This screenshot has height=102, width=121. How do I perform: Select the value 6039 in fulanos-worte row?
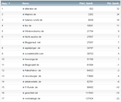coord(91,20)
